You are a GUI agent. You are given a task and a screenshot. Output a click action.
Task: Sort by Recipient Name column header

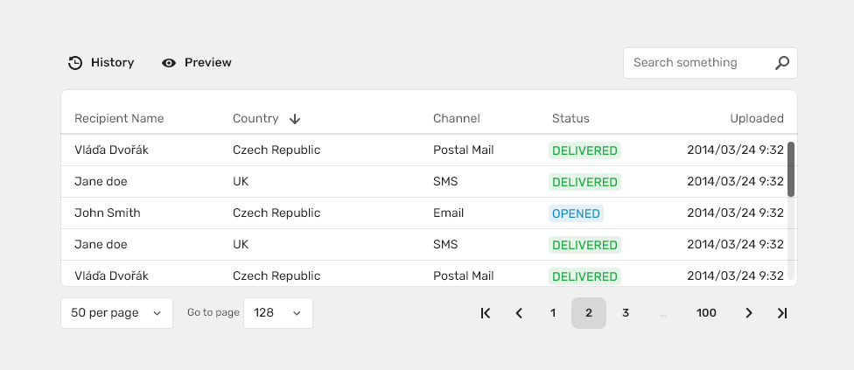click(119, 119)
